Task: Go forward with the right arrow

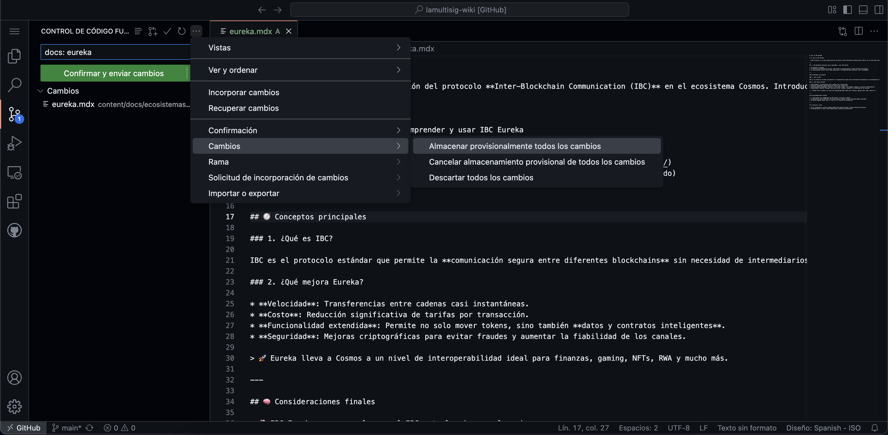Action: pos(278,10)
